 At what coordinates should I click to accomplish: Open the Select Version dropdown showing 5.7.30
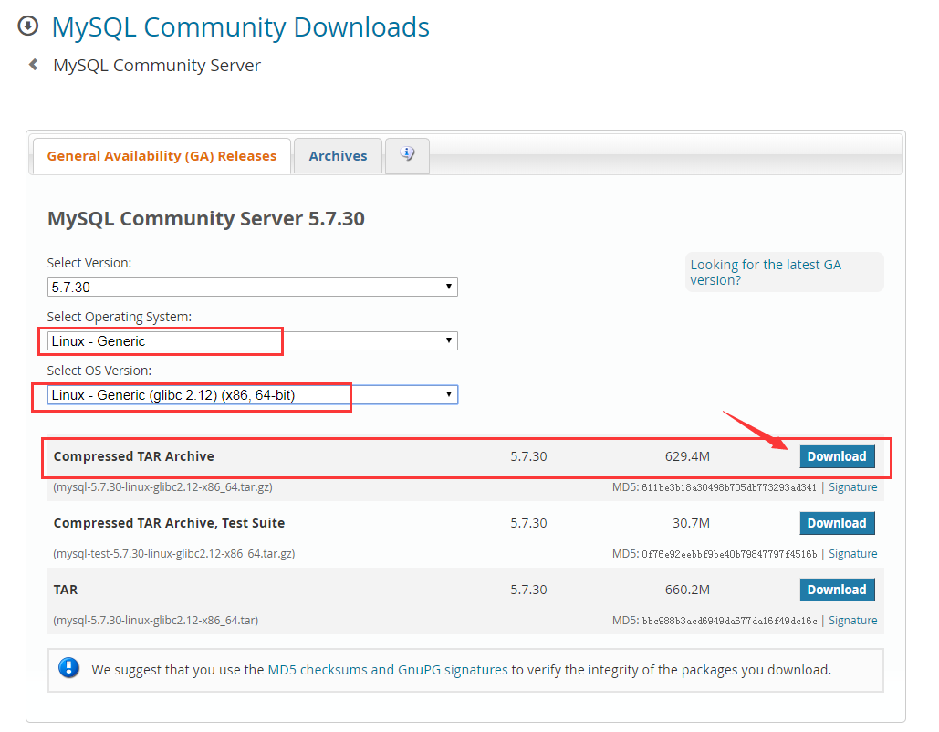pyautogui.click(x=252, y=287)
